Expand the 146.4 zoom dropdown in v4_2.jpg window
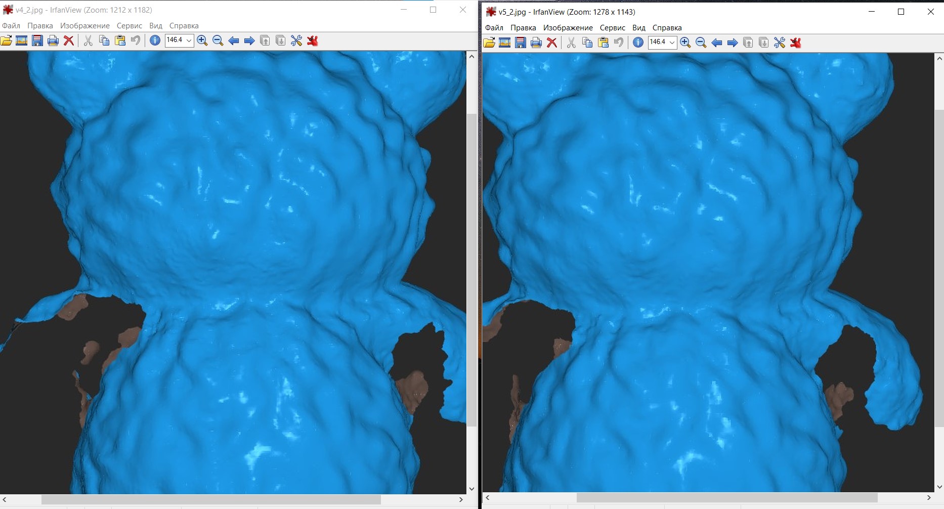The image size is (944, 509). [189, 40]
